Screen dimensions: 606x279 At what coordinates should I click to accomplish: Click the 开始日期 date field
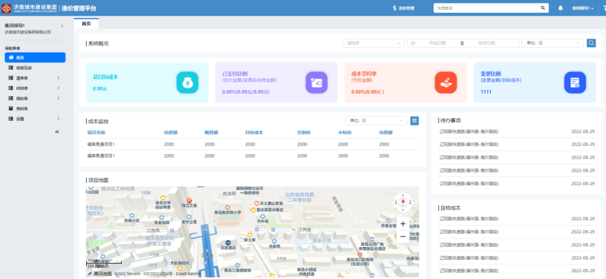(437, 43)
